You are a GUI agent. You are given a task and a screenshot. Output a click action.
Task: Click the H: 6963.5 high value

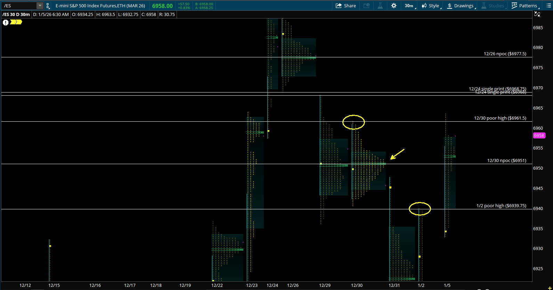pyautogui.click(x=106, y=14)
